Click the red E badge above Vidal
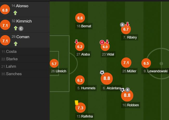169x120 pixels. (x=102, y=42)
